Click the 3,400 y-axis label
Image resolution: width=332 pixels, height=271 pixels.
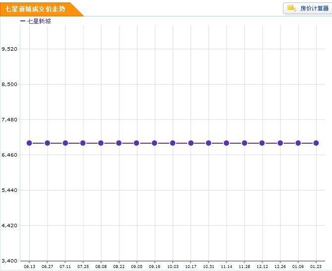coord(9,261)
